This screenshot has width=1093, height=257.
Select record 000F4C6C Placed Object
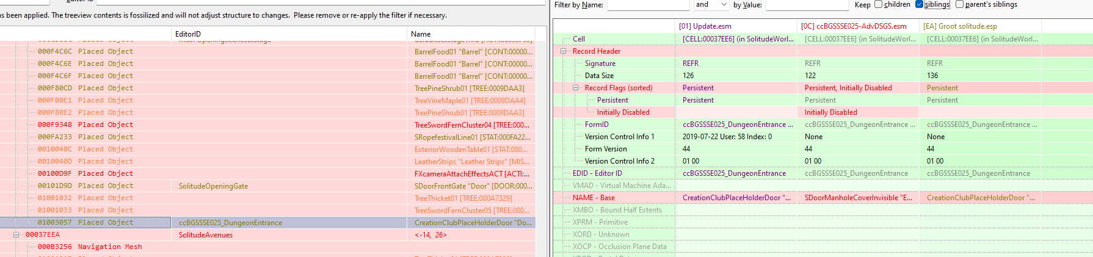coord(85,51)
